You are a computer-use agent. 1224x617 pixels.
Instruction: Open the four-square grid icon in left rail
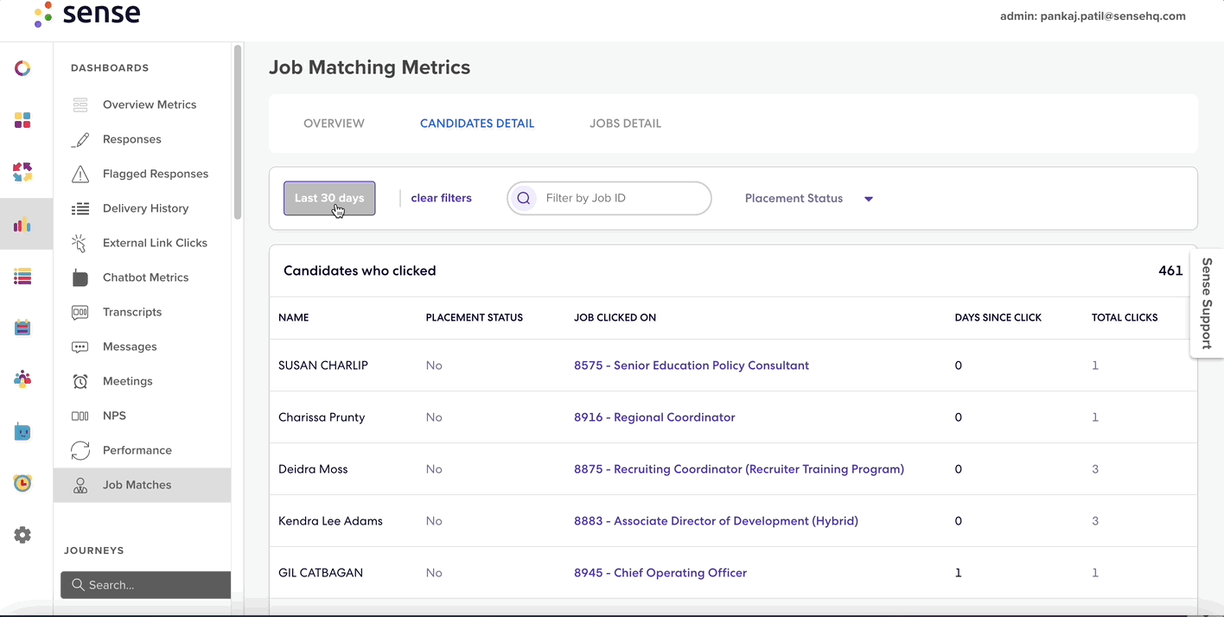22,120
